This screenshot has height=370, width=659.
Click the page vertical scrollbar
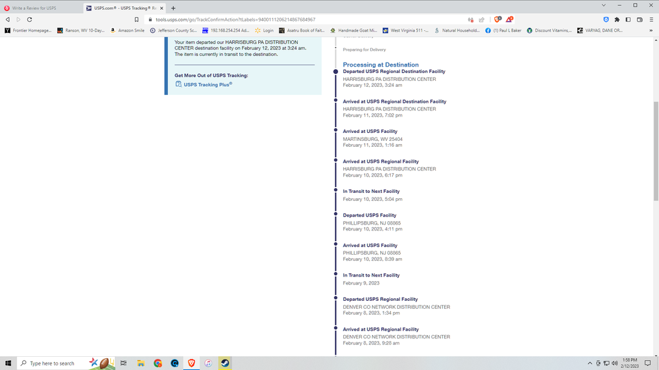pyautogui.click(x=655, y=151)
